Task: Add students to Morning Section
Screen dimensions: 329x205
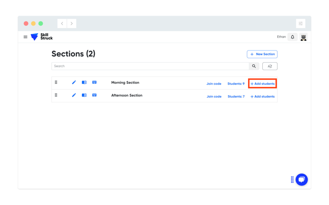Action: tap(263, 84)
